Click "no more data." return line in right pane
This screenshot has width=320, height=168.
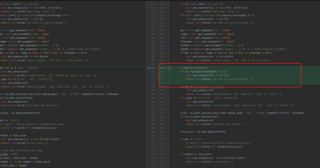[209, 162]
